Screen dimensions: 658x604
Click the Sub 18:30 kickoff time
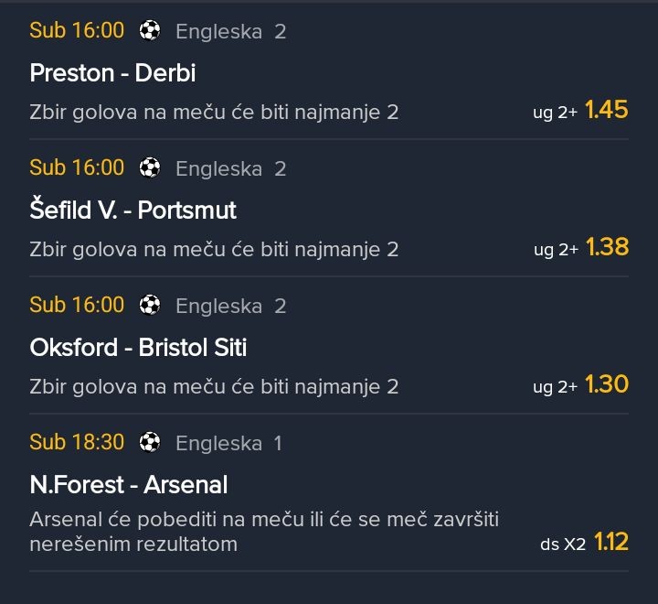77,443
